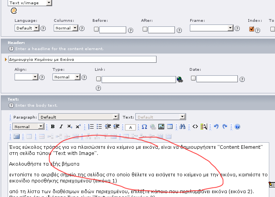The image size is (275, 197).
Task: Click the insert image icon
Action: pos(161,127)
